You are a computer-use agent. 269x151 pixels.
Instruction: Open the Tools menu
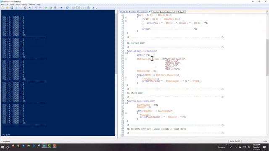point(18,5)
